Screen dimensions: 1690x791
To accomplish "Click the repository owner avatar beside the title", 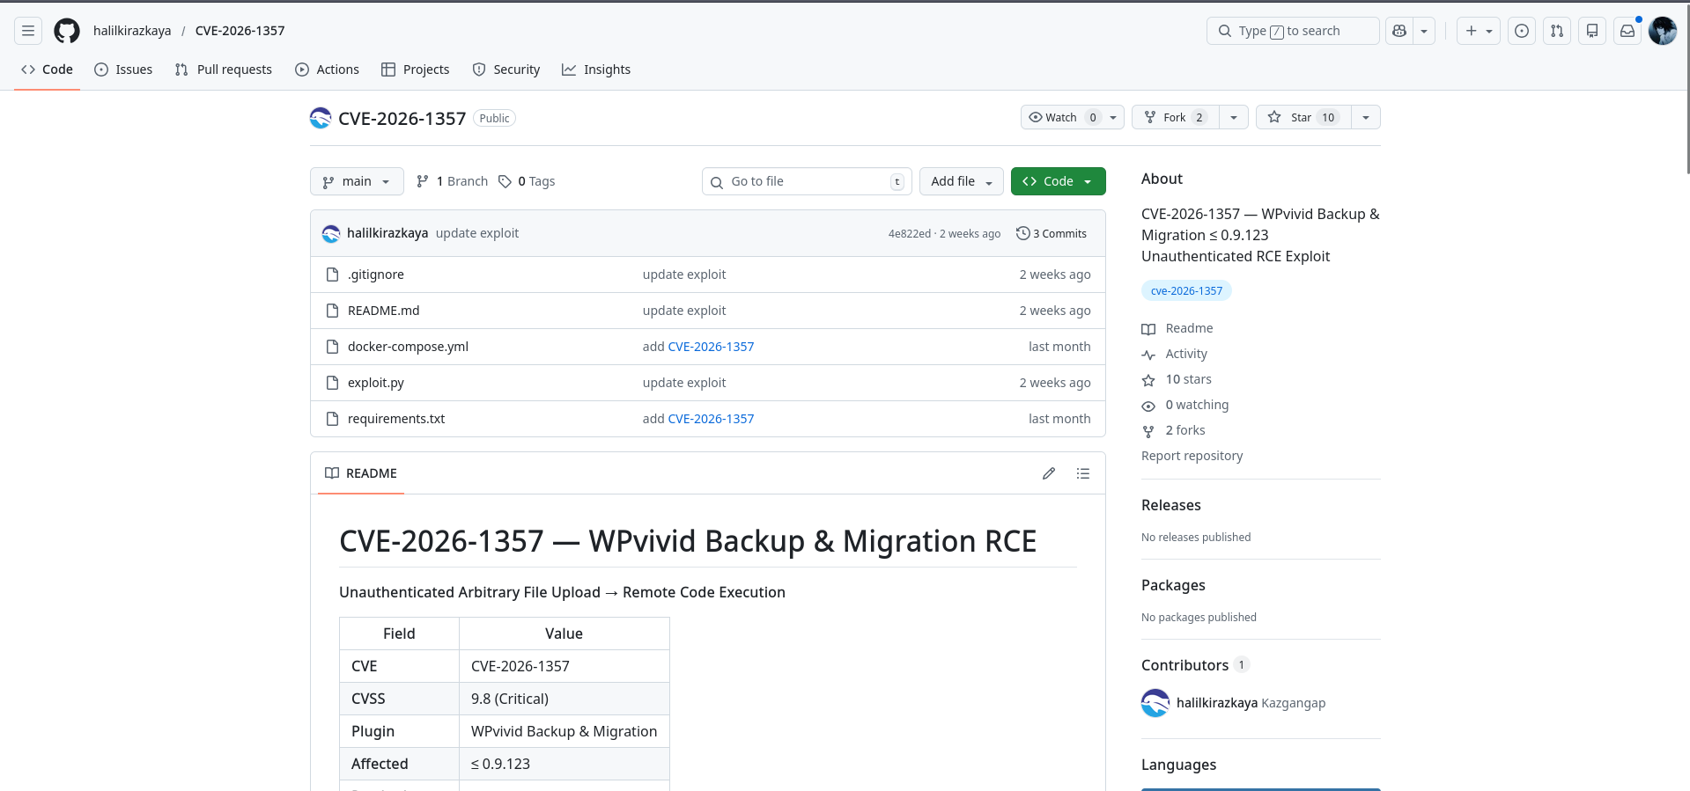I will click(x=321, y=118).
